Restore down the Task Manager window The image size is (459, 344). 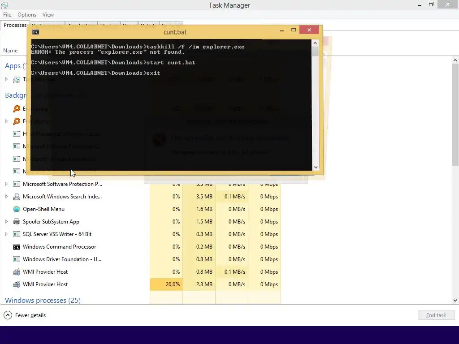click(431, 4)
